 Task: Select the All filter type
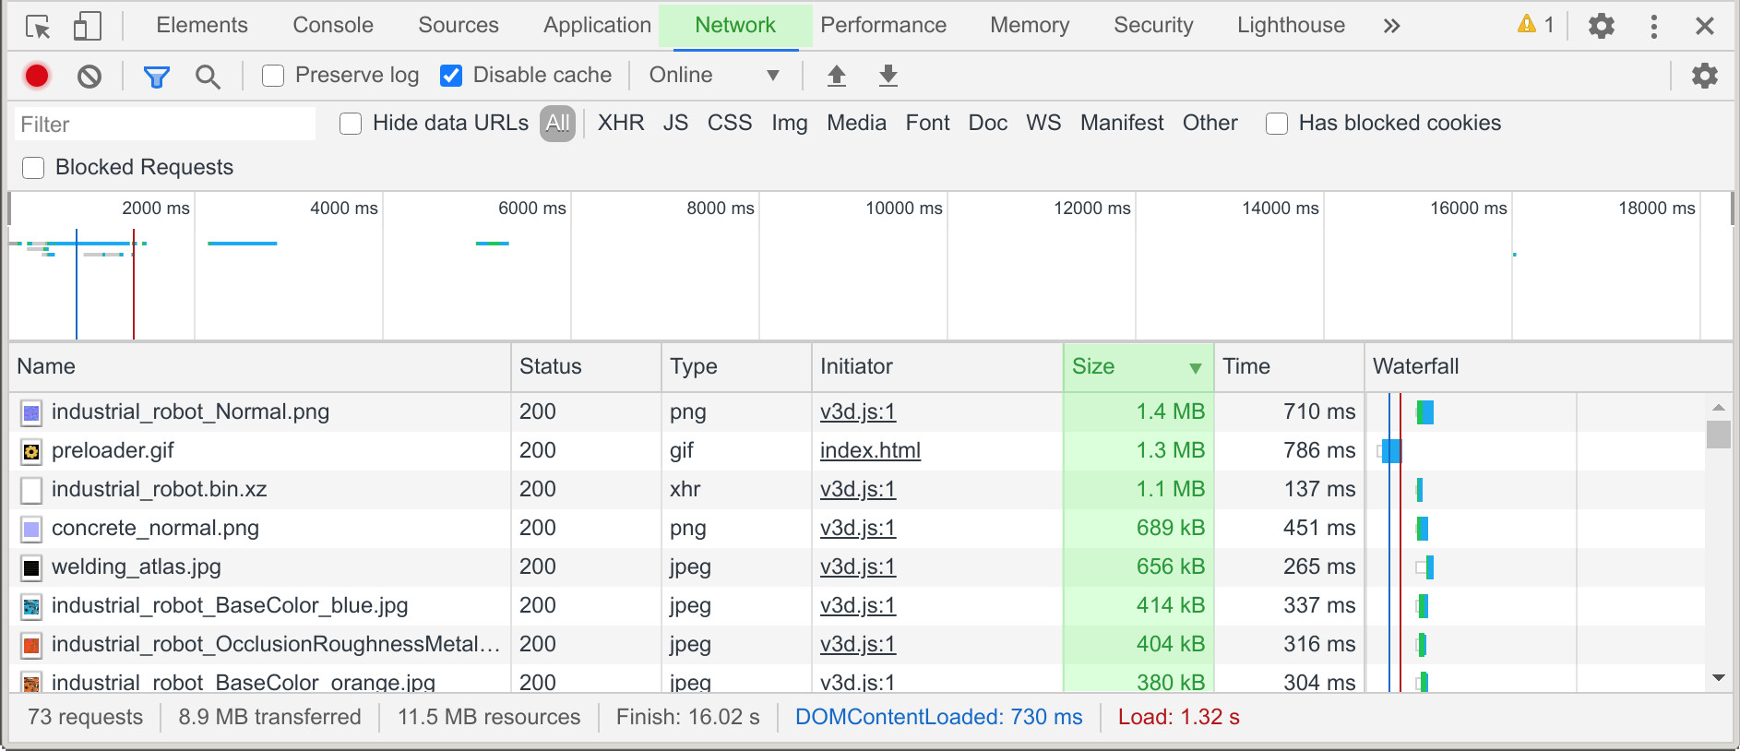coord(557,124)
